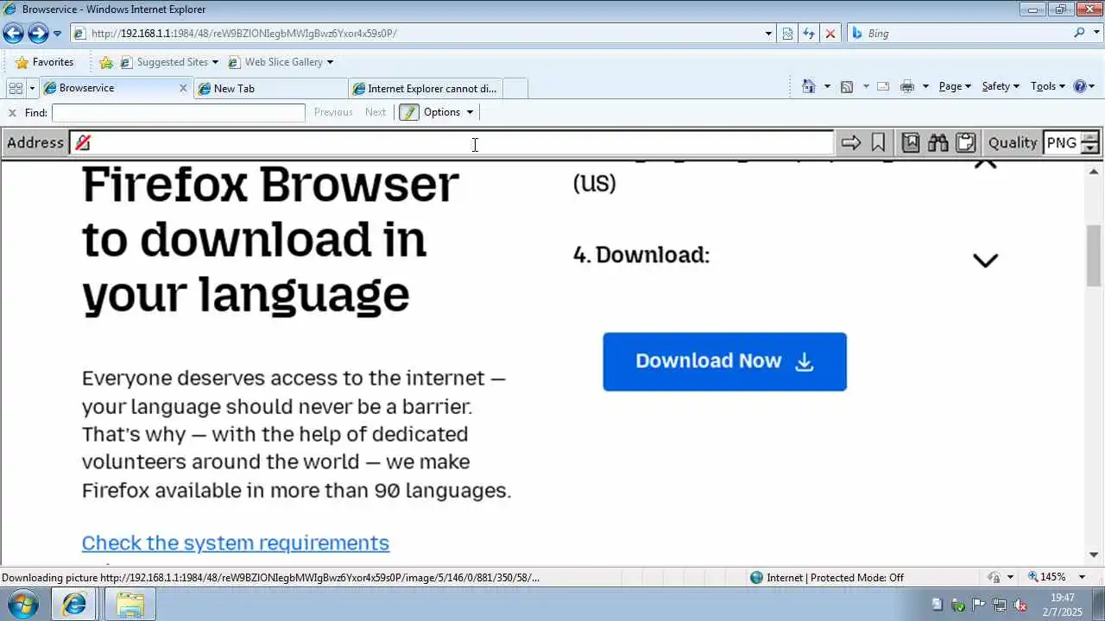
Task: Click the Internet Protected Mode status text
Action: (835, 578)
